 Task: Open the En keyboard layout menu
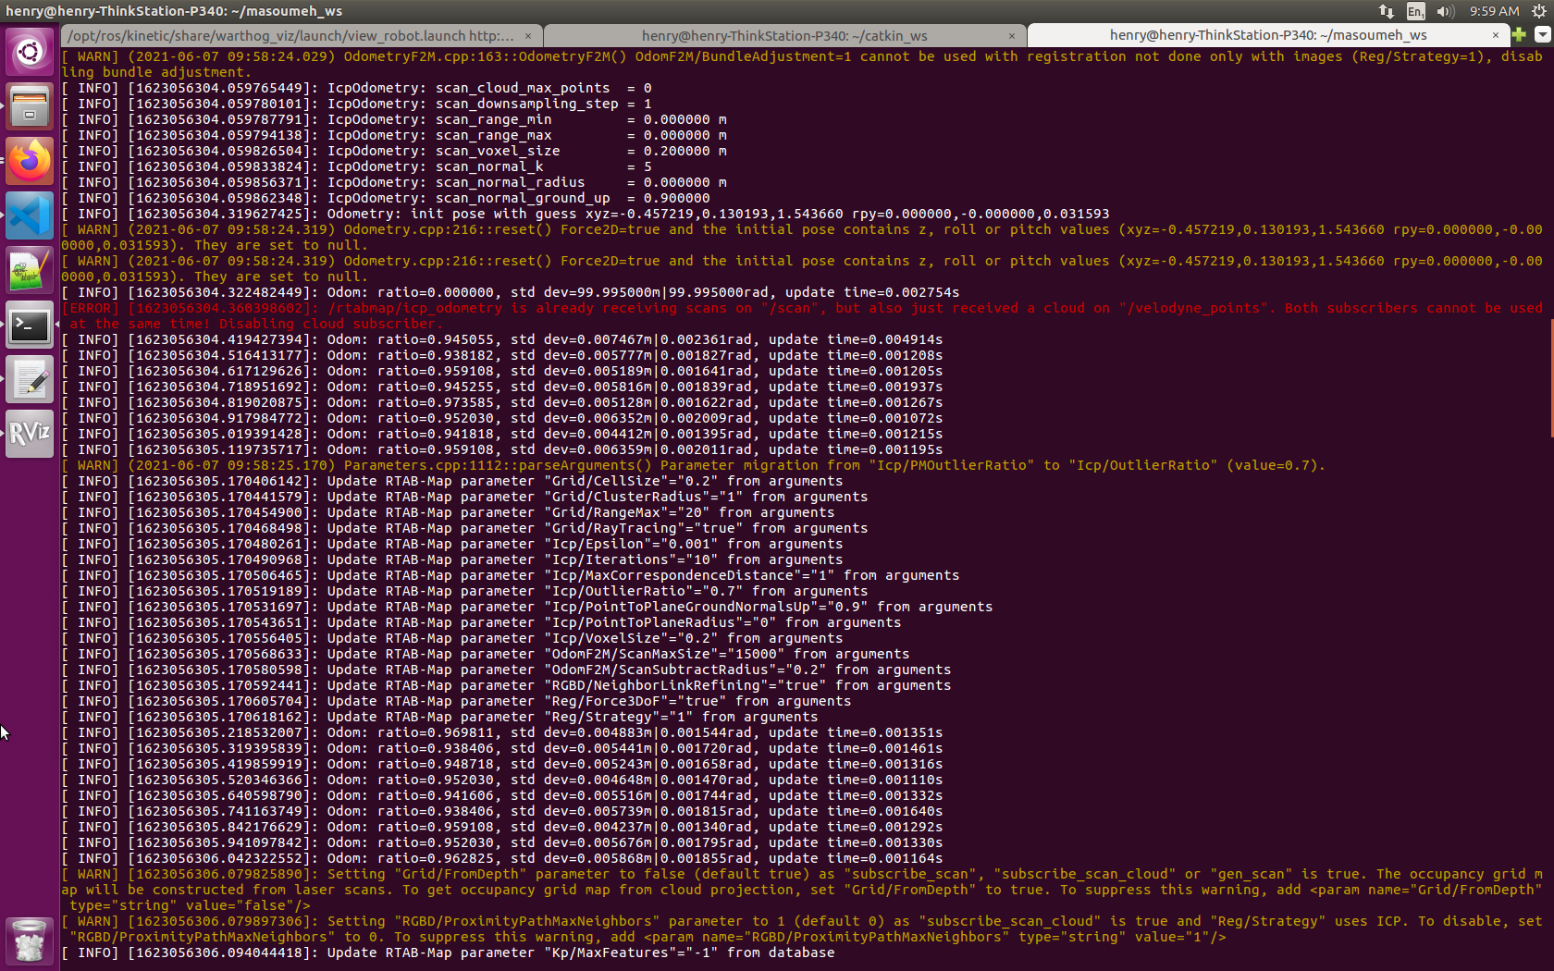click(x=1415, y=11)
